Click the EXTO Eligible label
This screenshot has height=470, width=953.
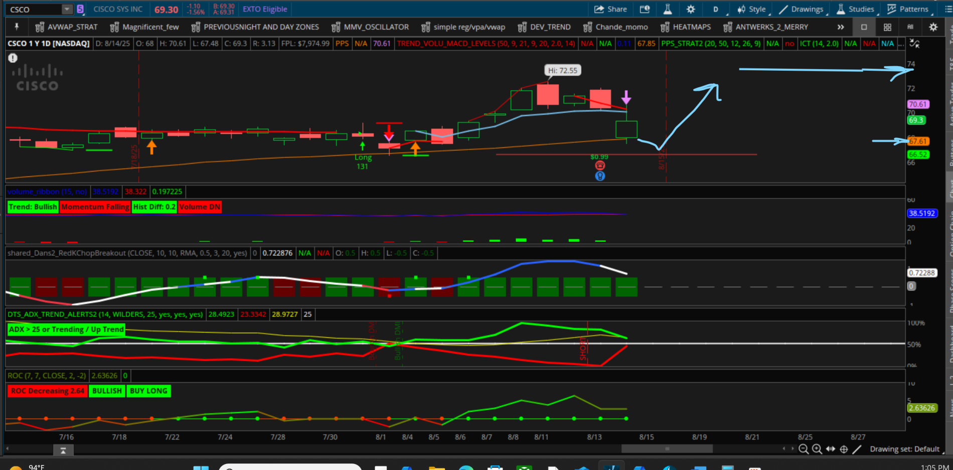coord(265,9)
